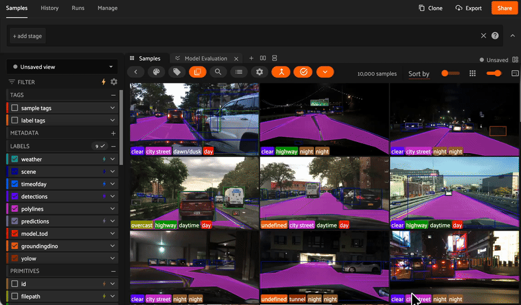
Task: Click the tag samples icon
Action: pyautogui.click(x=176, y=72)
